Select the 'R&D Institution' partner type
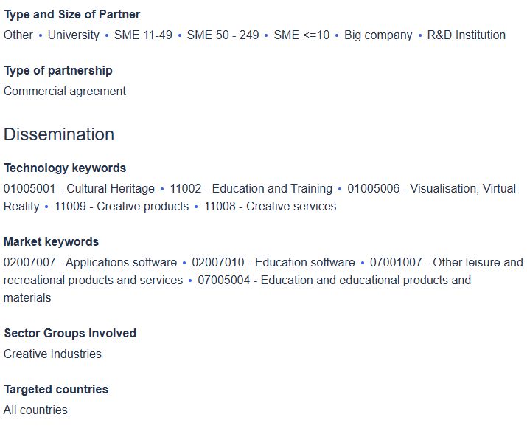Viewport: 527px width, 437px height. (x=466, y=35)
